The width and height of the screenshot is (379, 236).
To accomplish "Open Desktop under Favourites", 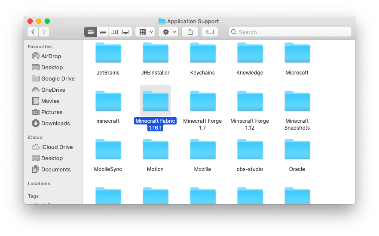I will point(47,67).
